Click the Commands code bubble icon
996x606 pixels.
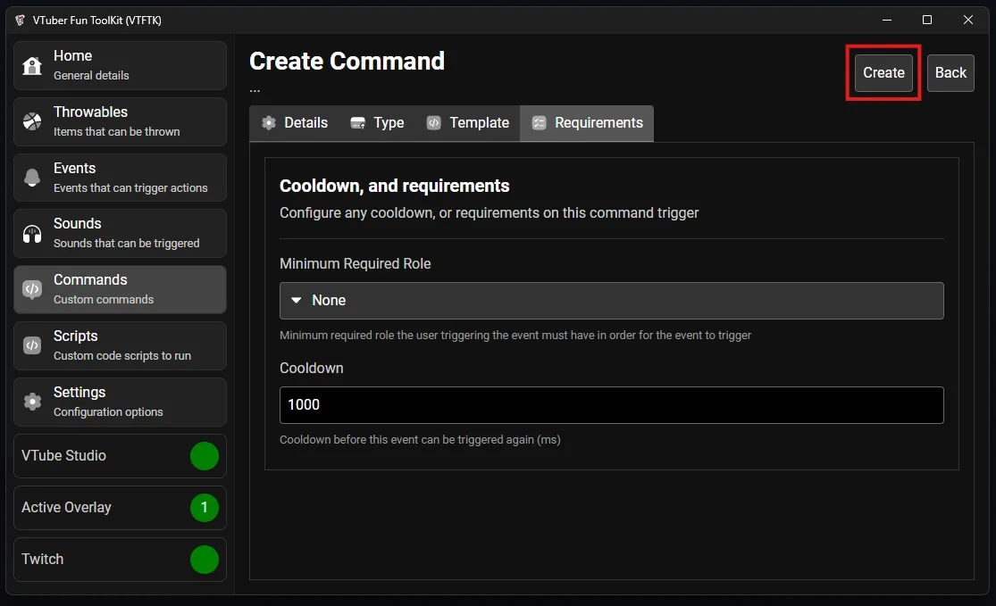click(32, 289)
